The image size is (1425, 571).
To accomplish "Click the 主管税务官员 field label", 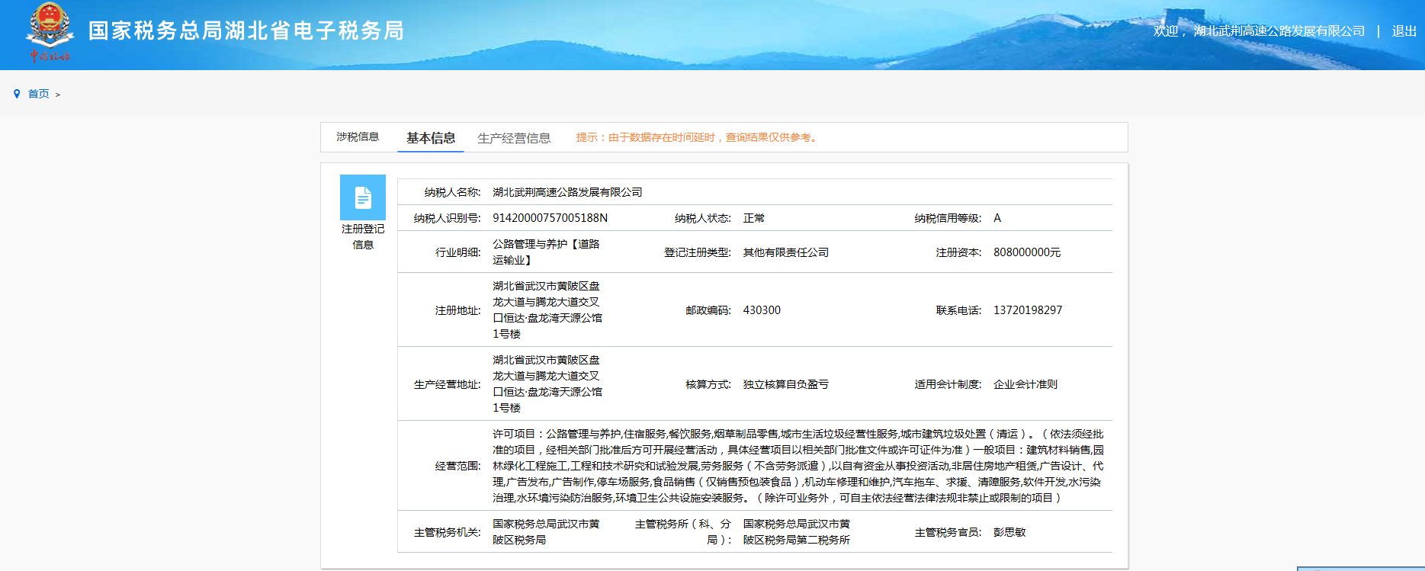I will tap(948, 532).
